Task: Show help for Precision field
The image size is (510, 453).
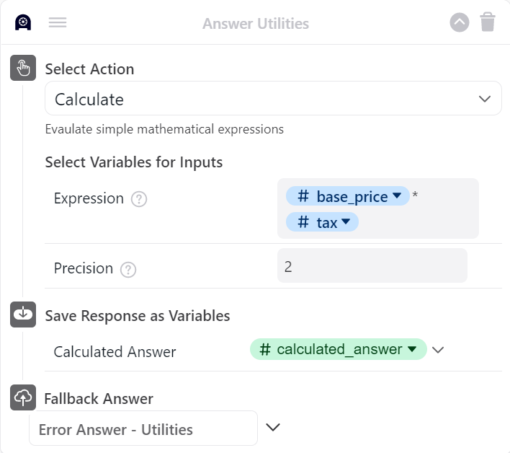Action: (x=128, y=269)
